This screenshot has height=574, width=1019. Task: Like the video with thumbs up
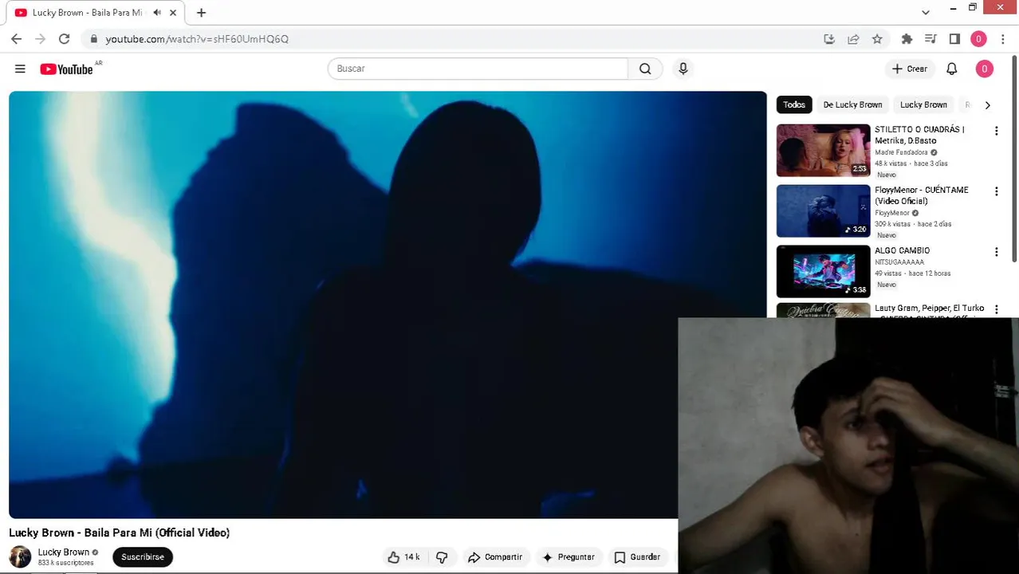click(403, 557)
